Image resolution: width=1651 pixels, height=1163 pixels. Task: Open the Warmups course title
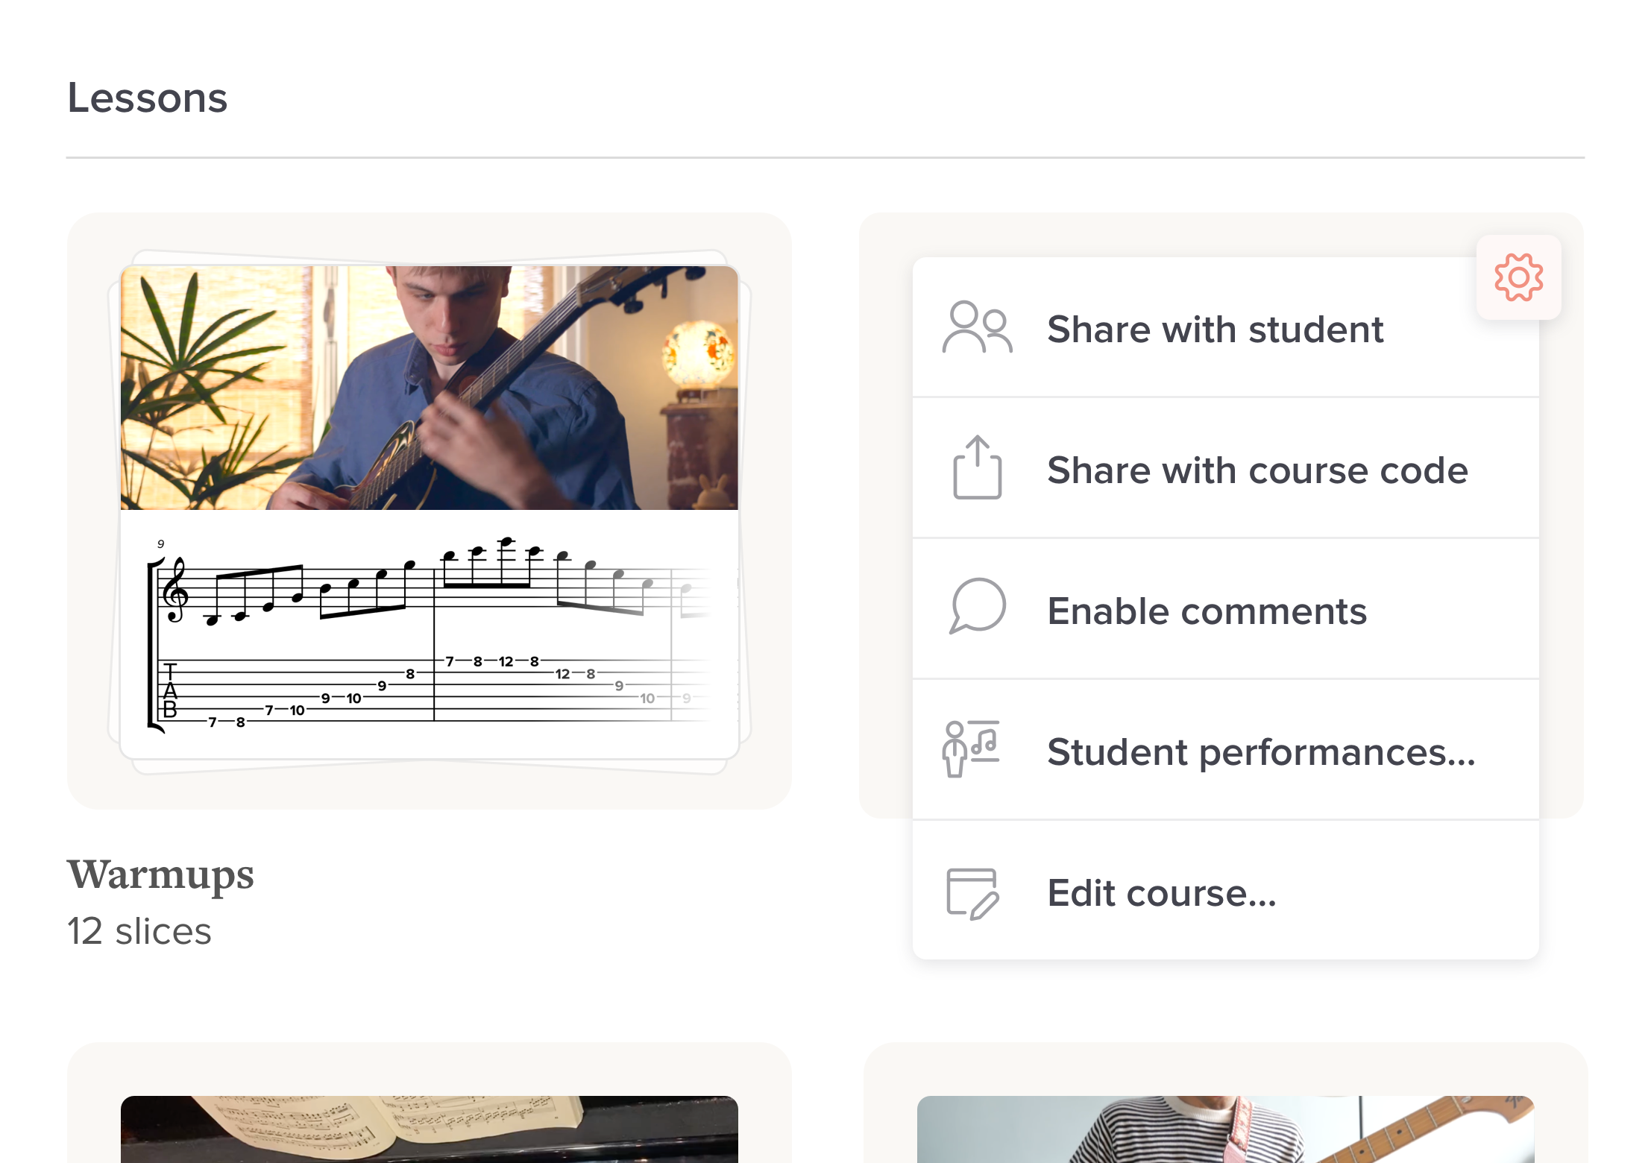tap(160, 875)
